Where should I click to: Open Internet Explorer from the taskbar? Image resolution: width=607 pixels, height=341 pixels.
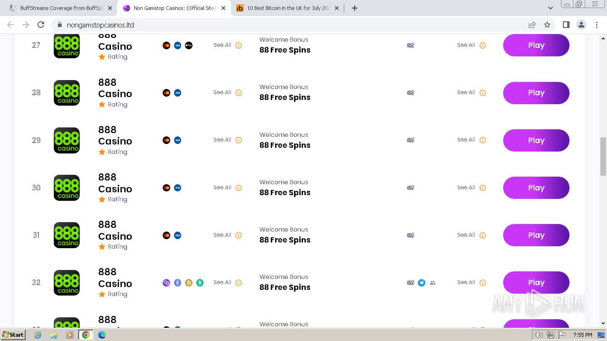pos(38,335)
